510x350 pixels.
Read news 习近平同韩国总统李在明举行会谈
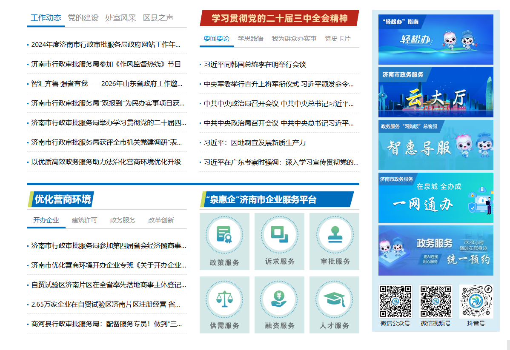(255, 65)
